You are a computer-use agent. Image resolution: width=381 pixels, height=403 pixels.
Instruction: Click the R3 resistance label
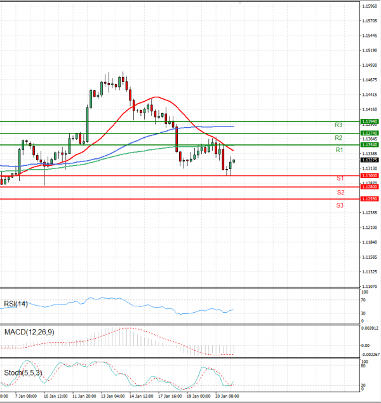[x=338, y=125]
